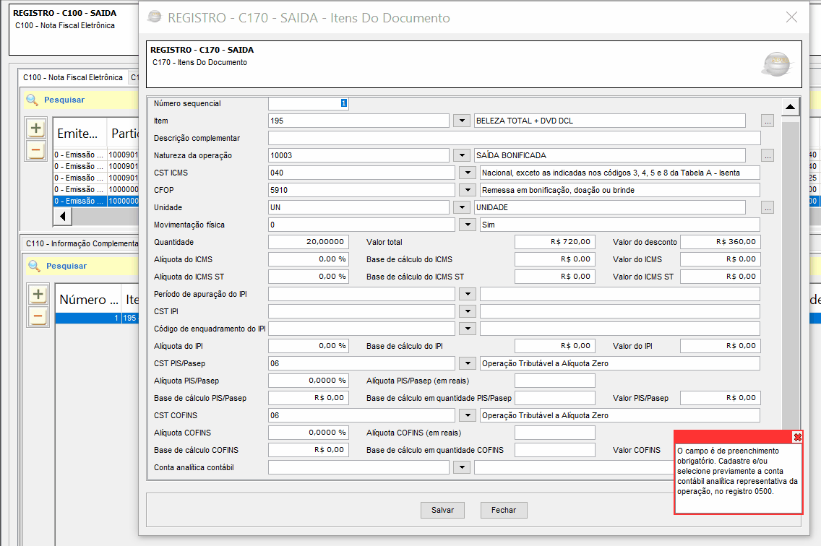Close the red mandatory field warning popup
Screen dimensions: 821x546
797,437
